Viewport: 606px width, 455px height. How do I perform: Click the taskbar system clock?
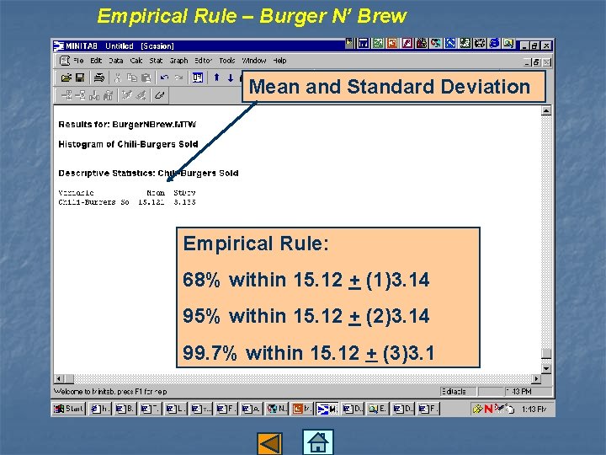pyautogui.click(x=534, y=409)
